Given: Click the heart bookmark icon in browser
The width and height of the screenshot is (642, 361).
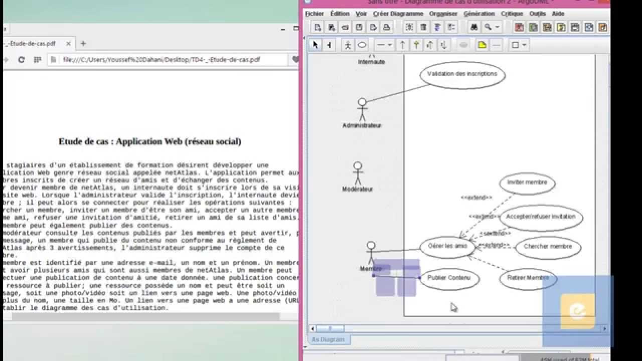Looking at the screenshot, I should pyautogui.click(x=295, y=60).
